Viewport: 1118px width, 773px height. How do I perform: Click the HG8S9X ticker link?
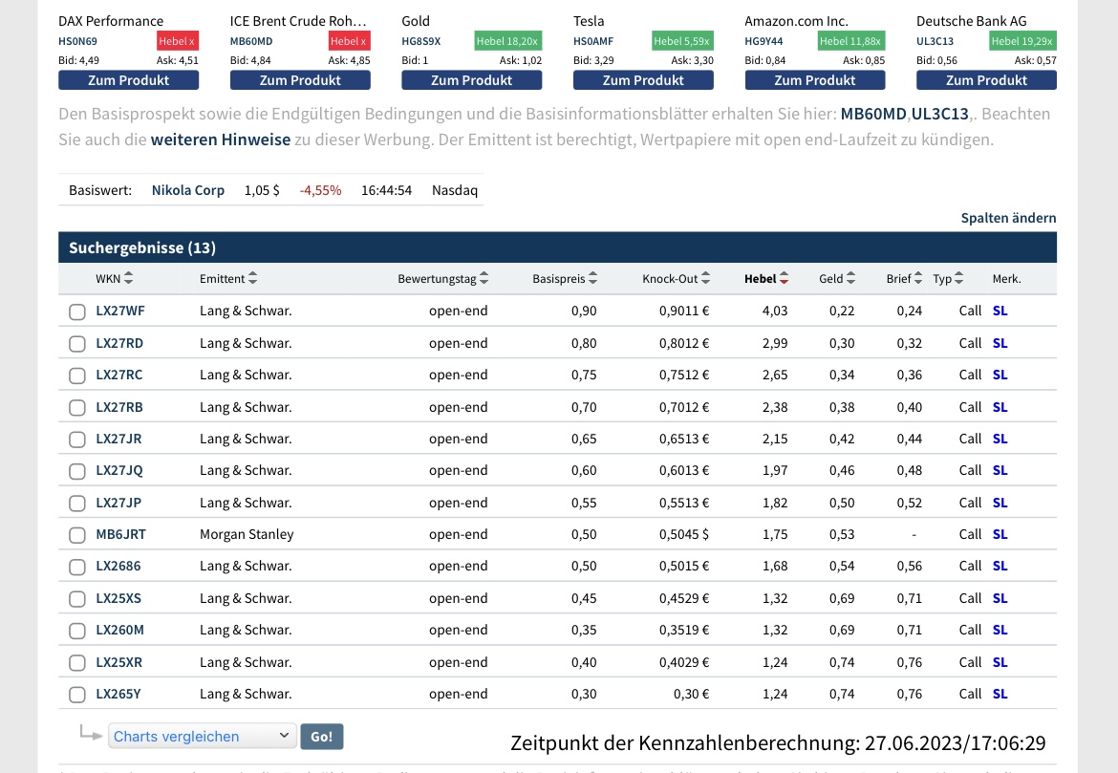tap(420, 41)
